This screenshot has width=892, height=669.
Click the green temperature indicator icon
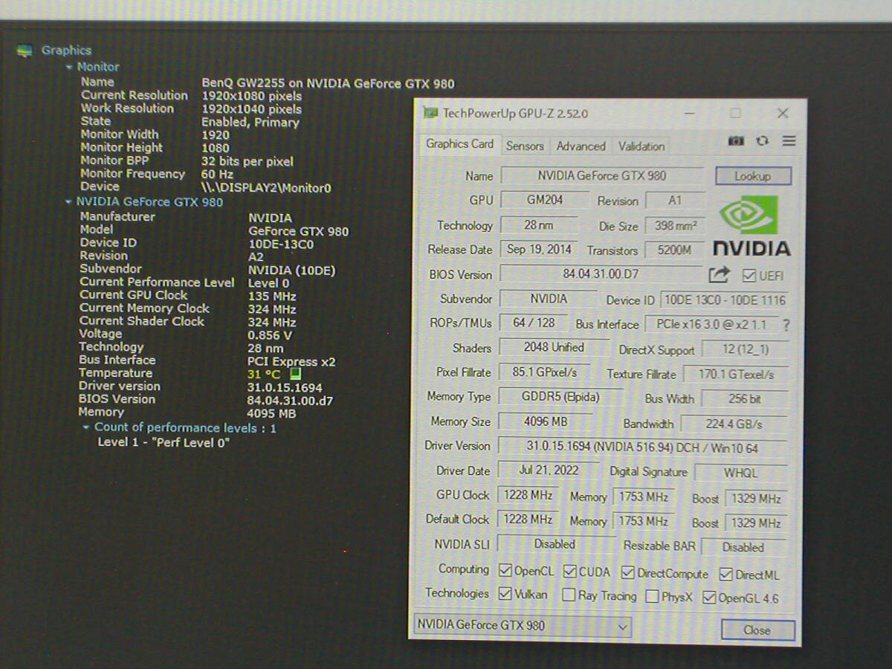(x=295, y=374)
